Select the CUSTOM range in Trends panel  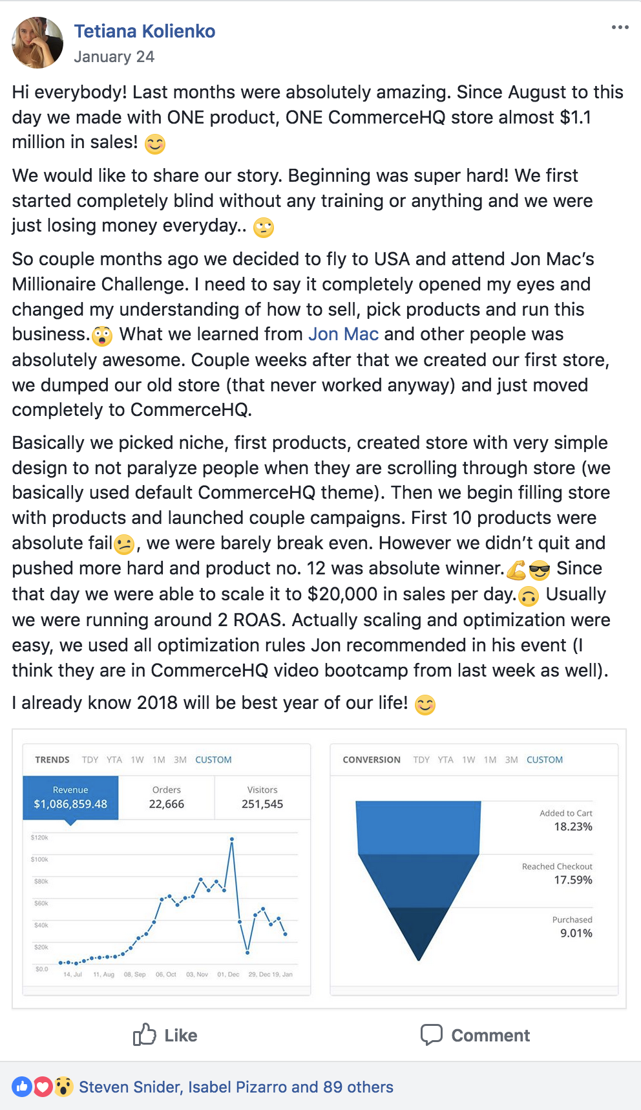tap(213, 759)
